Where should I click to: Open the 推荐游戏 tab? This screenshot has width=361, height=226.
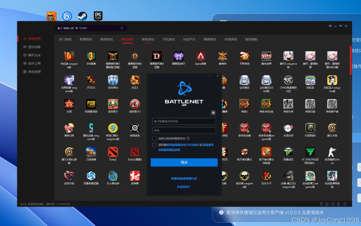coord(107,40)
